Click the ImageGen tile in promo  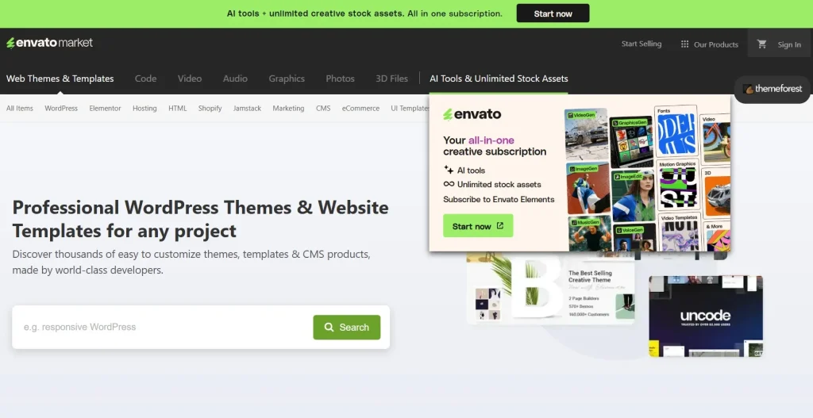588,189
